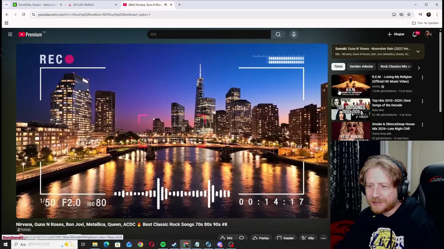Screen dimensions: 444x249
Task: Open Microsoft Edge from the taskbar
Action: pos(106,245)
